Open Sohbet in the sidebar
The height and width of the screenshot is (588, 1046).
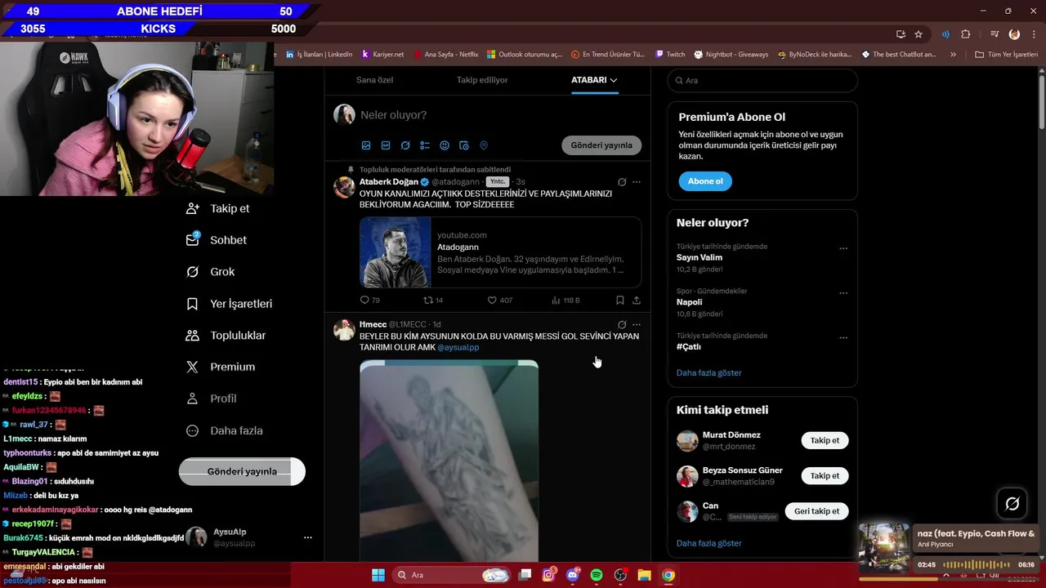coord(217,240)
